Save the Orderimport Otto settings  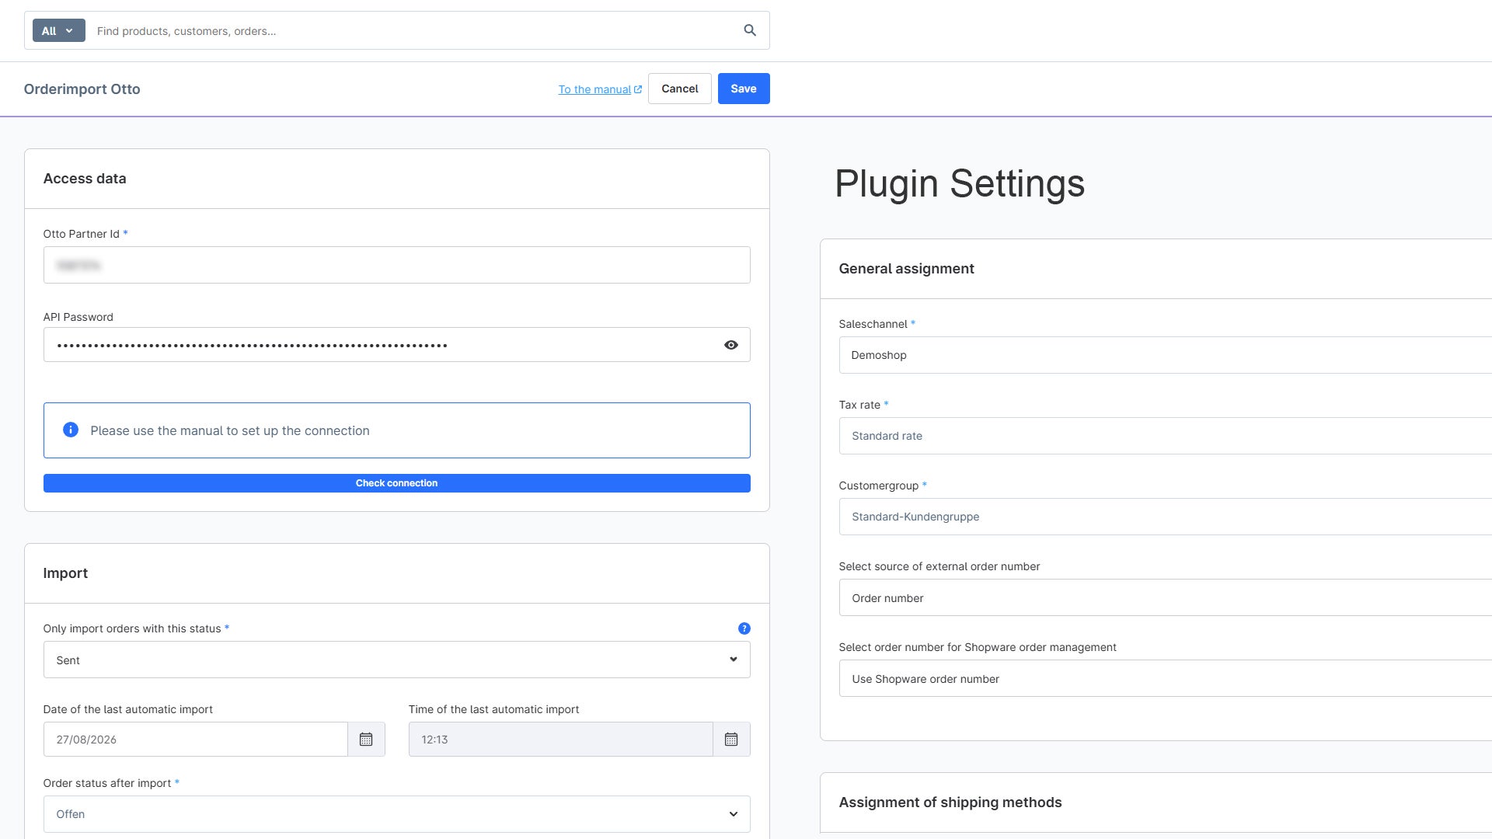(x=744, y=89)
